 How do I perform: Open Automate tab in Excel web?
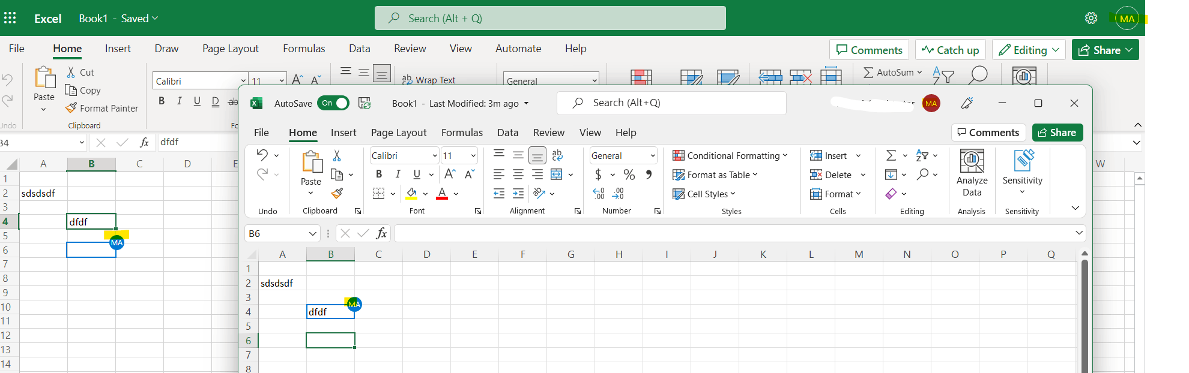tap(518, 49)
